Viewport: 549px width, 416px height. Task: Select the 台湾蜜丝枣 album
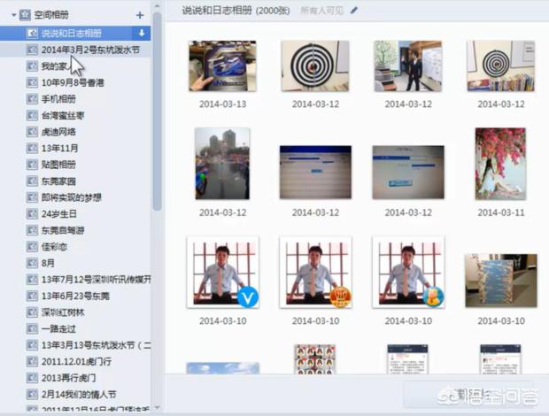[x=63, y=115]
